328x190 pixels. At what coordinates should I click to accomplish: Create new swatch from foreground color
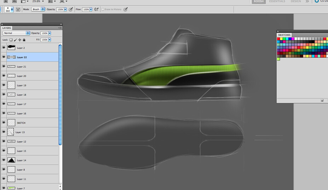point(322,100)
